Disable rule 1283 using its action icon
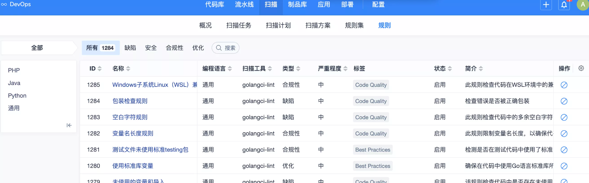The width and height of the screenshot is (589, 183). tap(564, 117)
